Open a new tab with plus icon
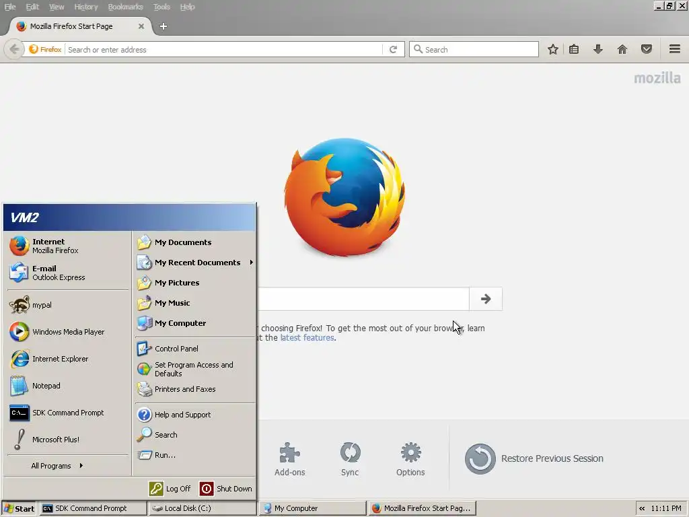 tap(163, 26)
